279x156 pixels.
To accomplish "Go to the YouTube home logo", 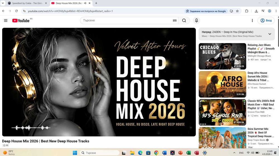I will point(21,21).
